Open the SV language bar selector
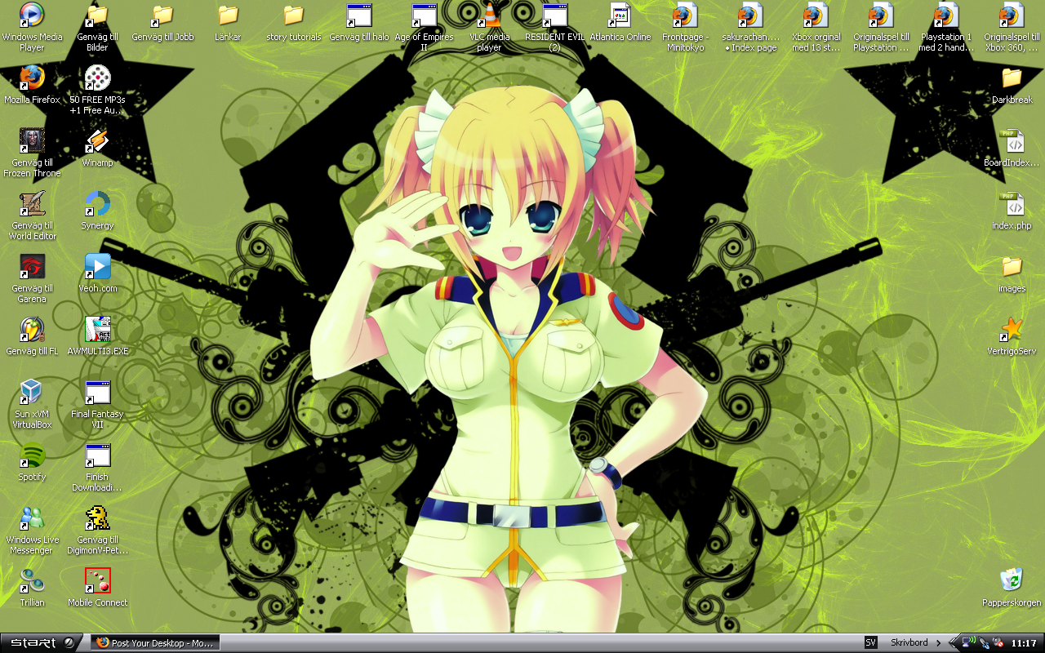The width and height of the screenshot is (1045, 653). coord(870,643)
